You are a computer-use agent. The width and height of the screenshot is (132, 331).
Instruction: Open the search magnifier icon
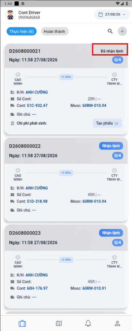pos(110,31)
